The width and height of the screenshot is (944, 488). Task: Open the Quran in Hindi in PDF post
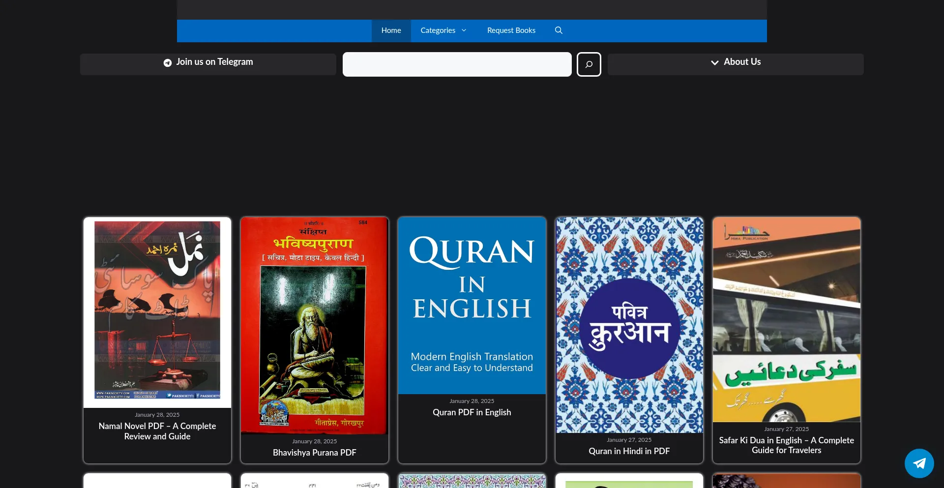pos(629,451)
